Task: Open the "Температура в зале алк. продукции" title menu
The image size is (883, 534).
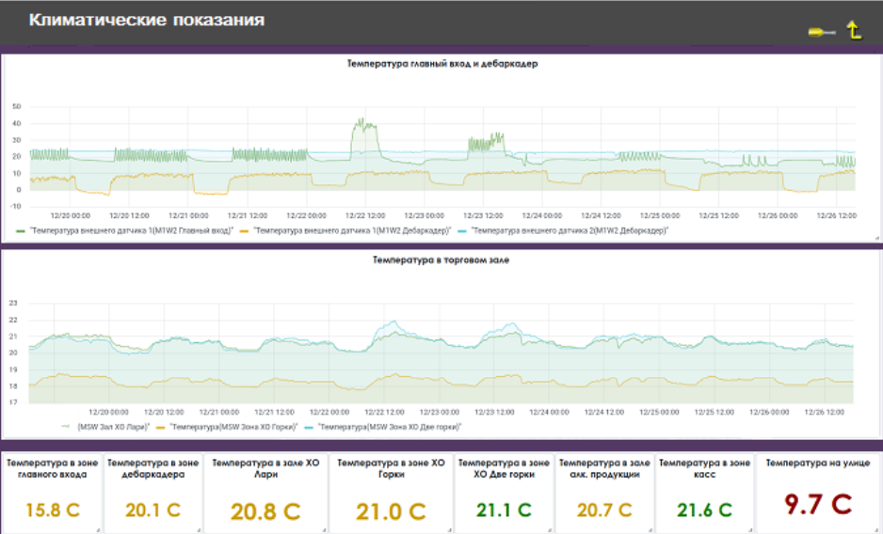Action: pyautogui.click(x=603, y=468)
